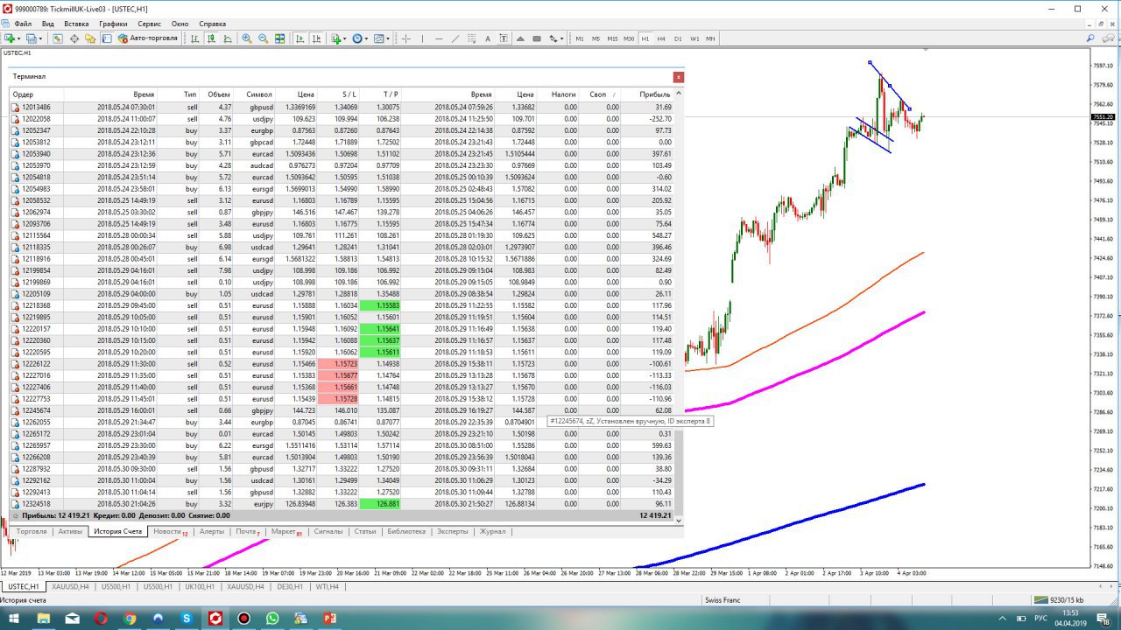Toggle the Market Watch window icon
1121x630 pixels.
point(57,38)
